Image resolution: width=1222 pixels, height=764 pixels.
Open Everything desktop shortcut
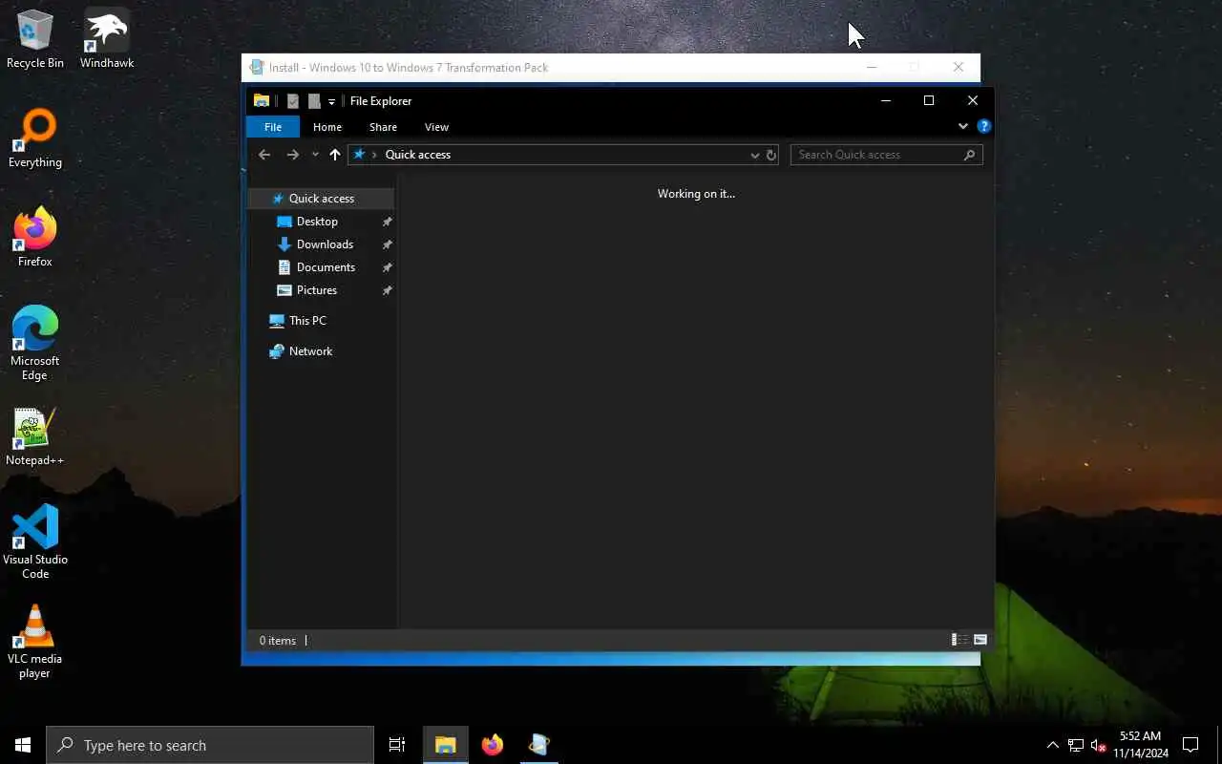click(x=35, y=138)
